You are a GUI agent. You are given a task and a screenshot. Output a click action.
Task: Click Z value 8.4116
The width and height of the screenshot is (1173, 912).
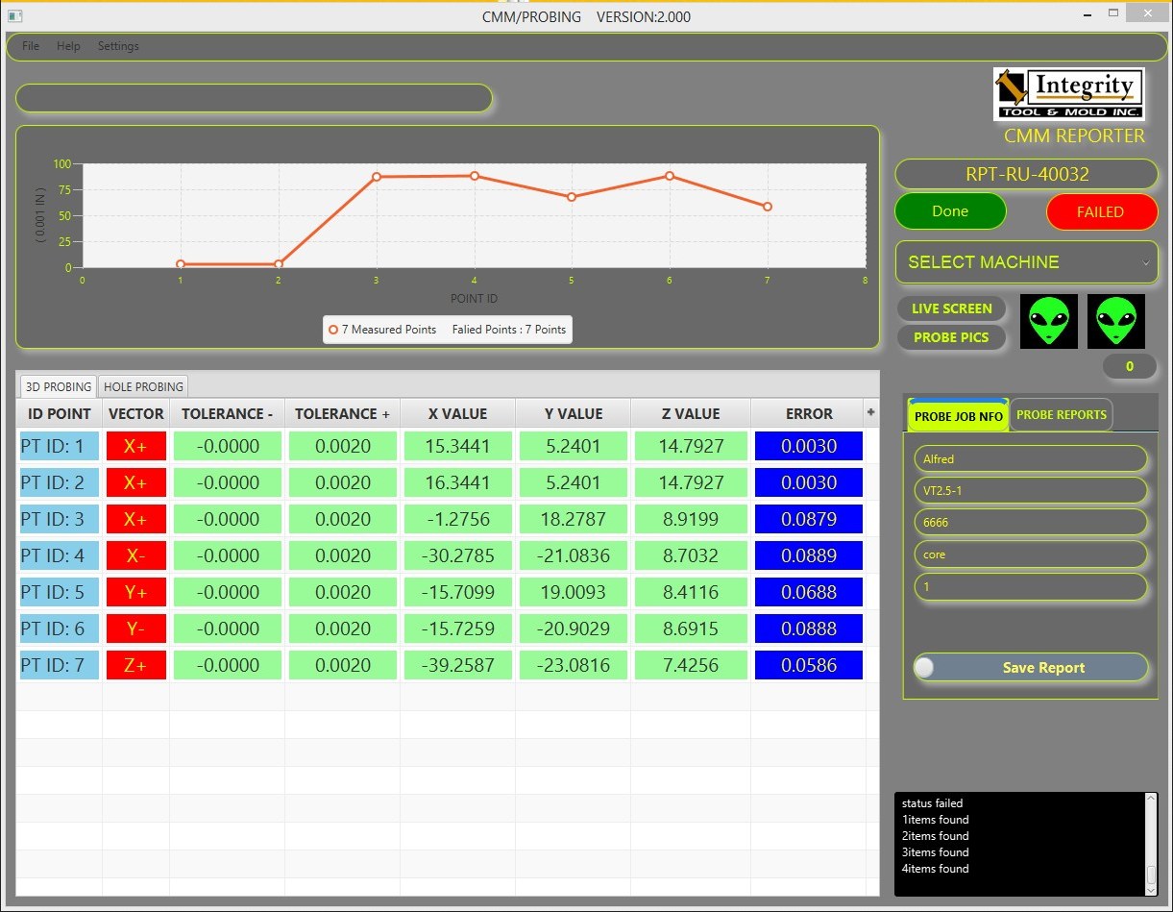(691, 592)
